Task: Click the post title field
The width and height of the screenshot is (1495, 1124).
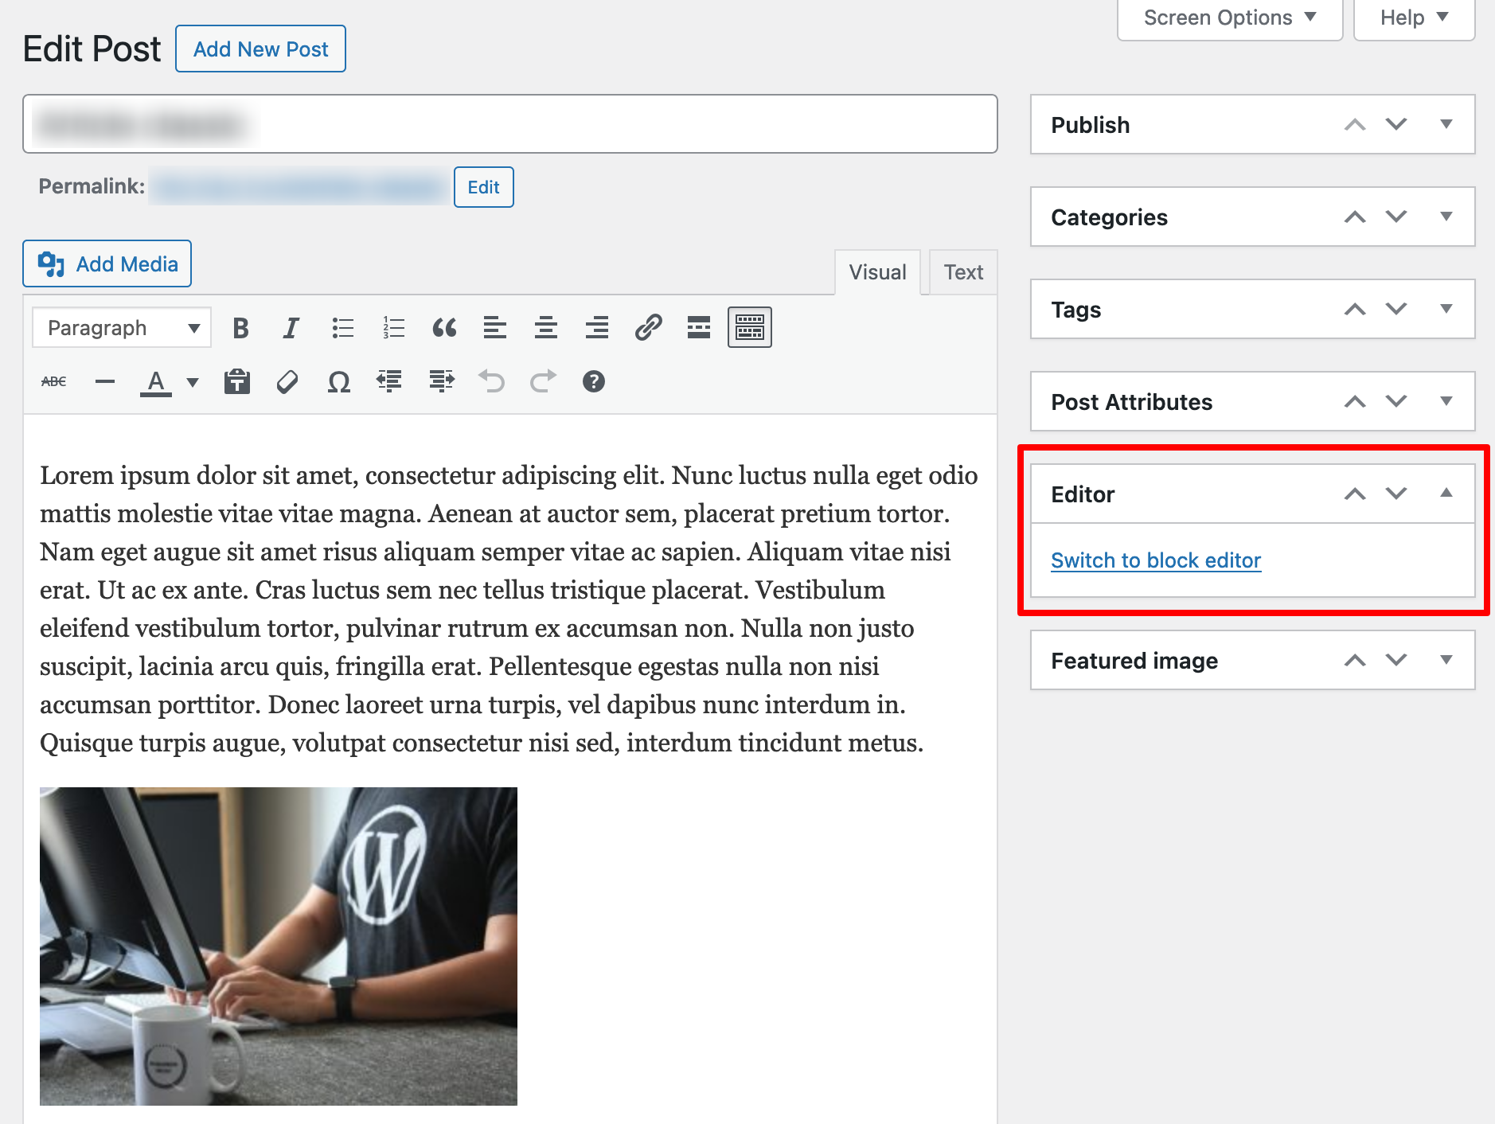Action: click(509, 124)
